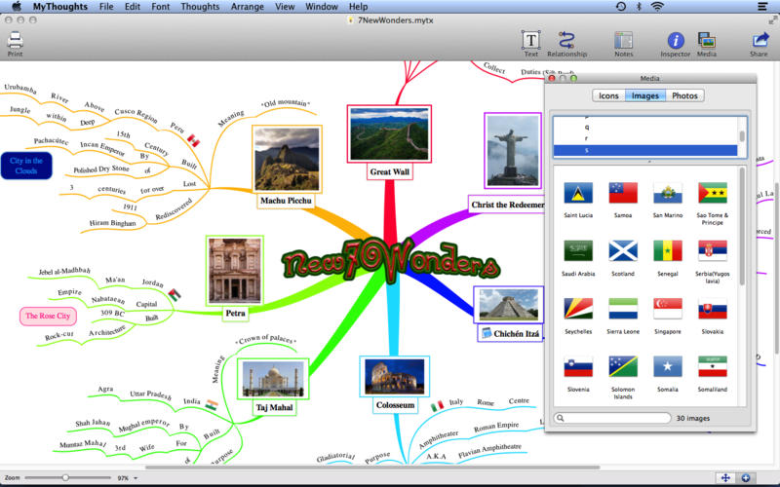Click the pan/move canvas button in the status bar

click(724, 477)
